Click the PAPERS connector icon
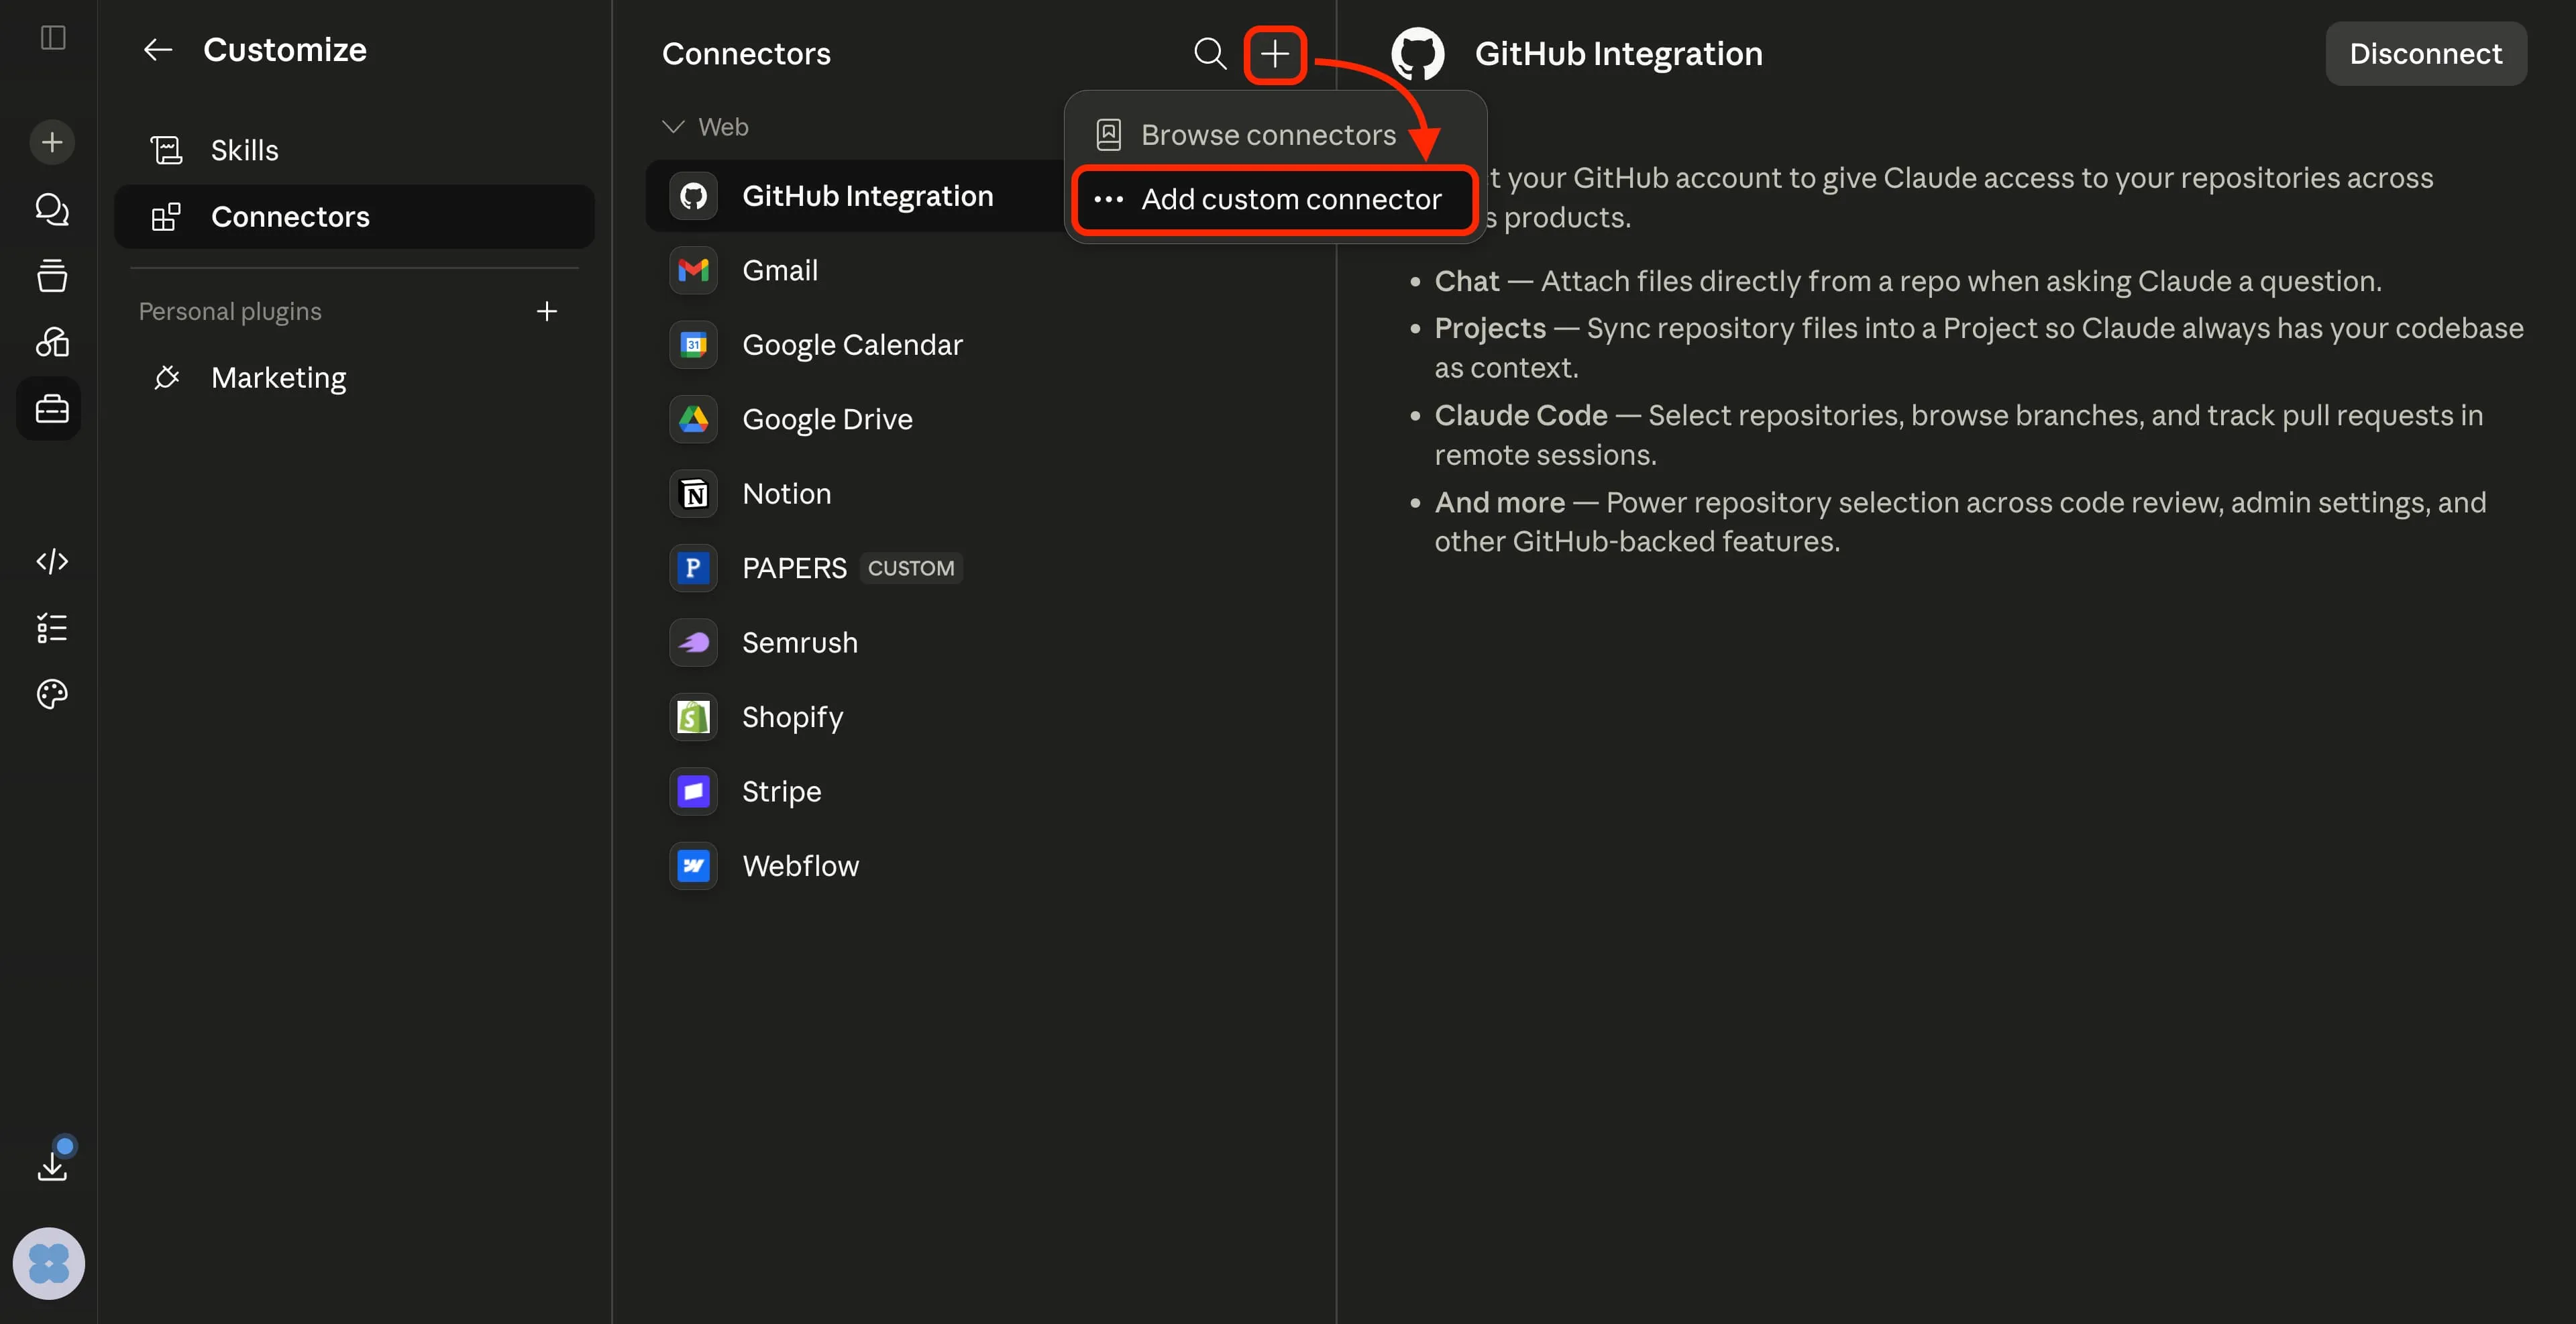2576x1324 pixels. (693, 568)
